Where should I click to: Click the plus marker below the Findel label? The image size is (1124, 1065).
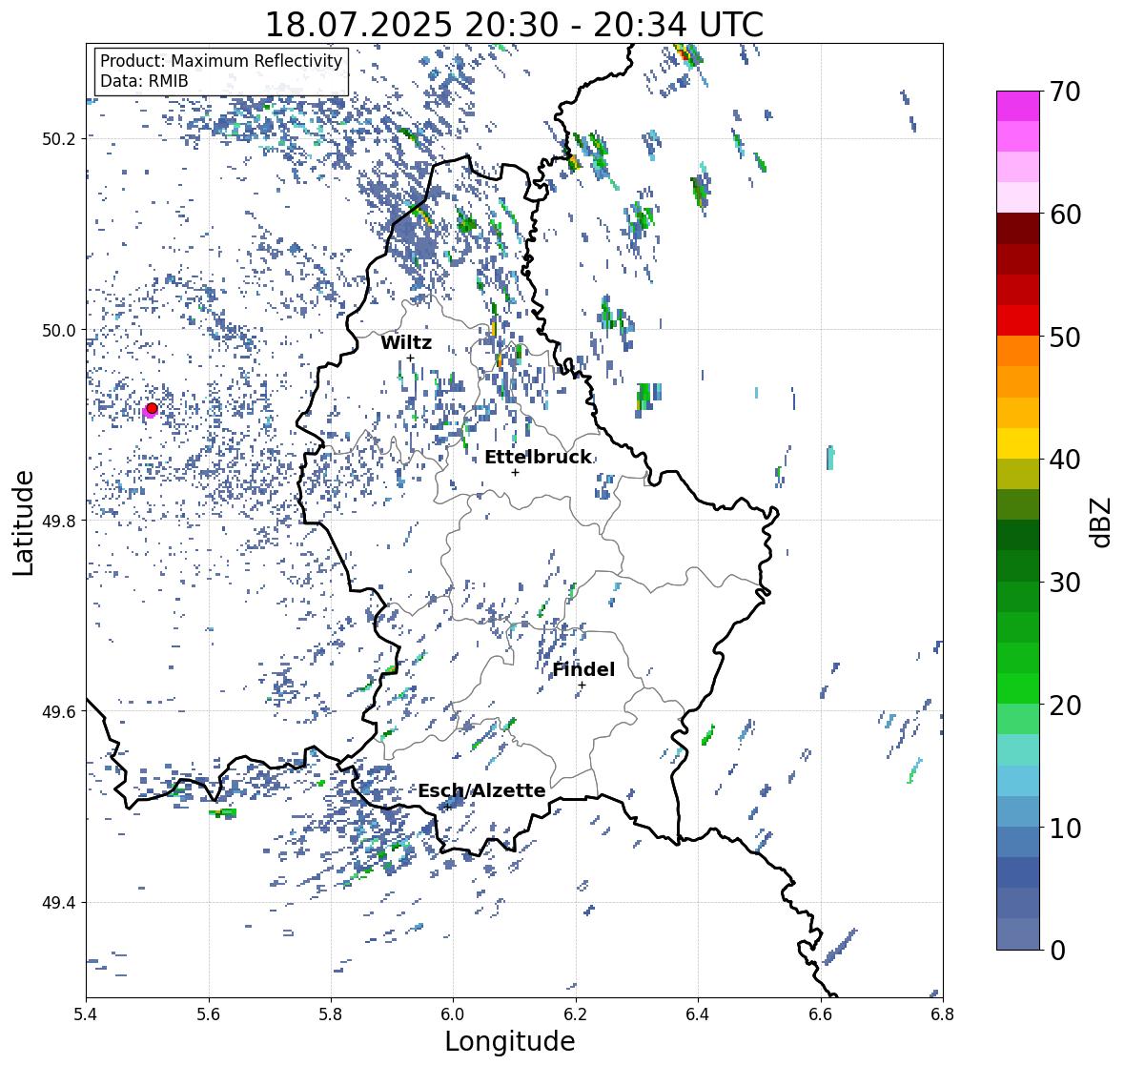582,686
